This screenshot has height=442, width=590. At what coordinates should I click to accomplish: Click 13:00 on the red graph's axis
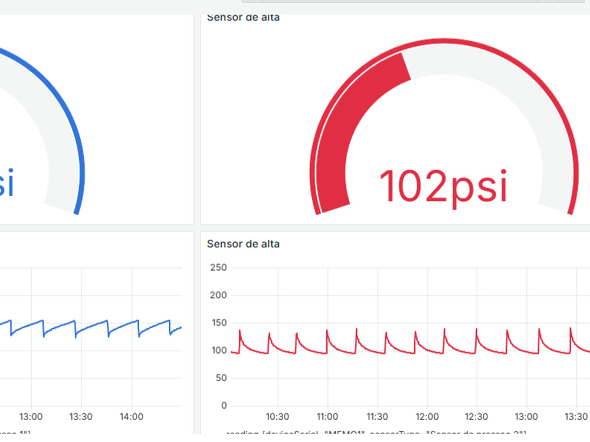click(526, 417)
